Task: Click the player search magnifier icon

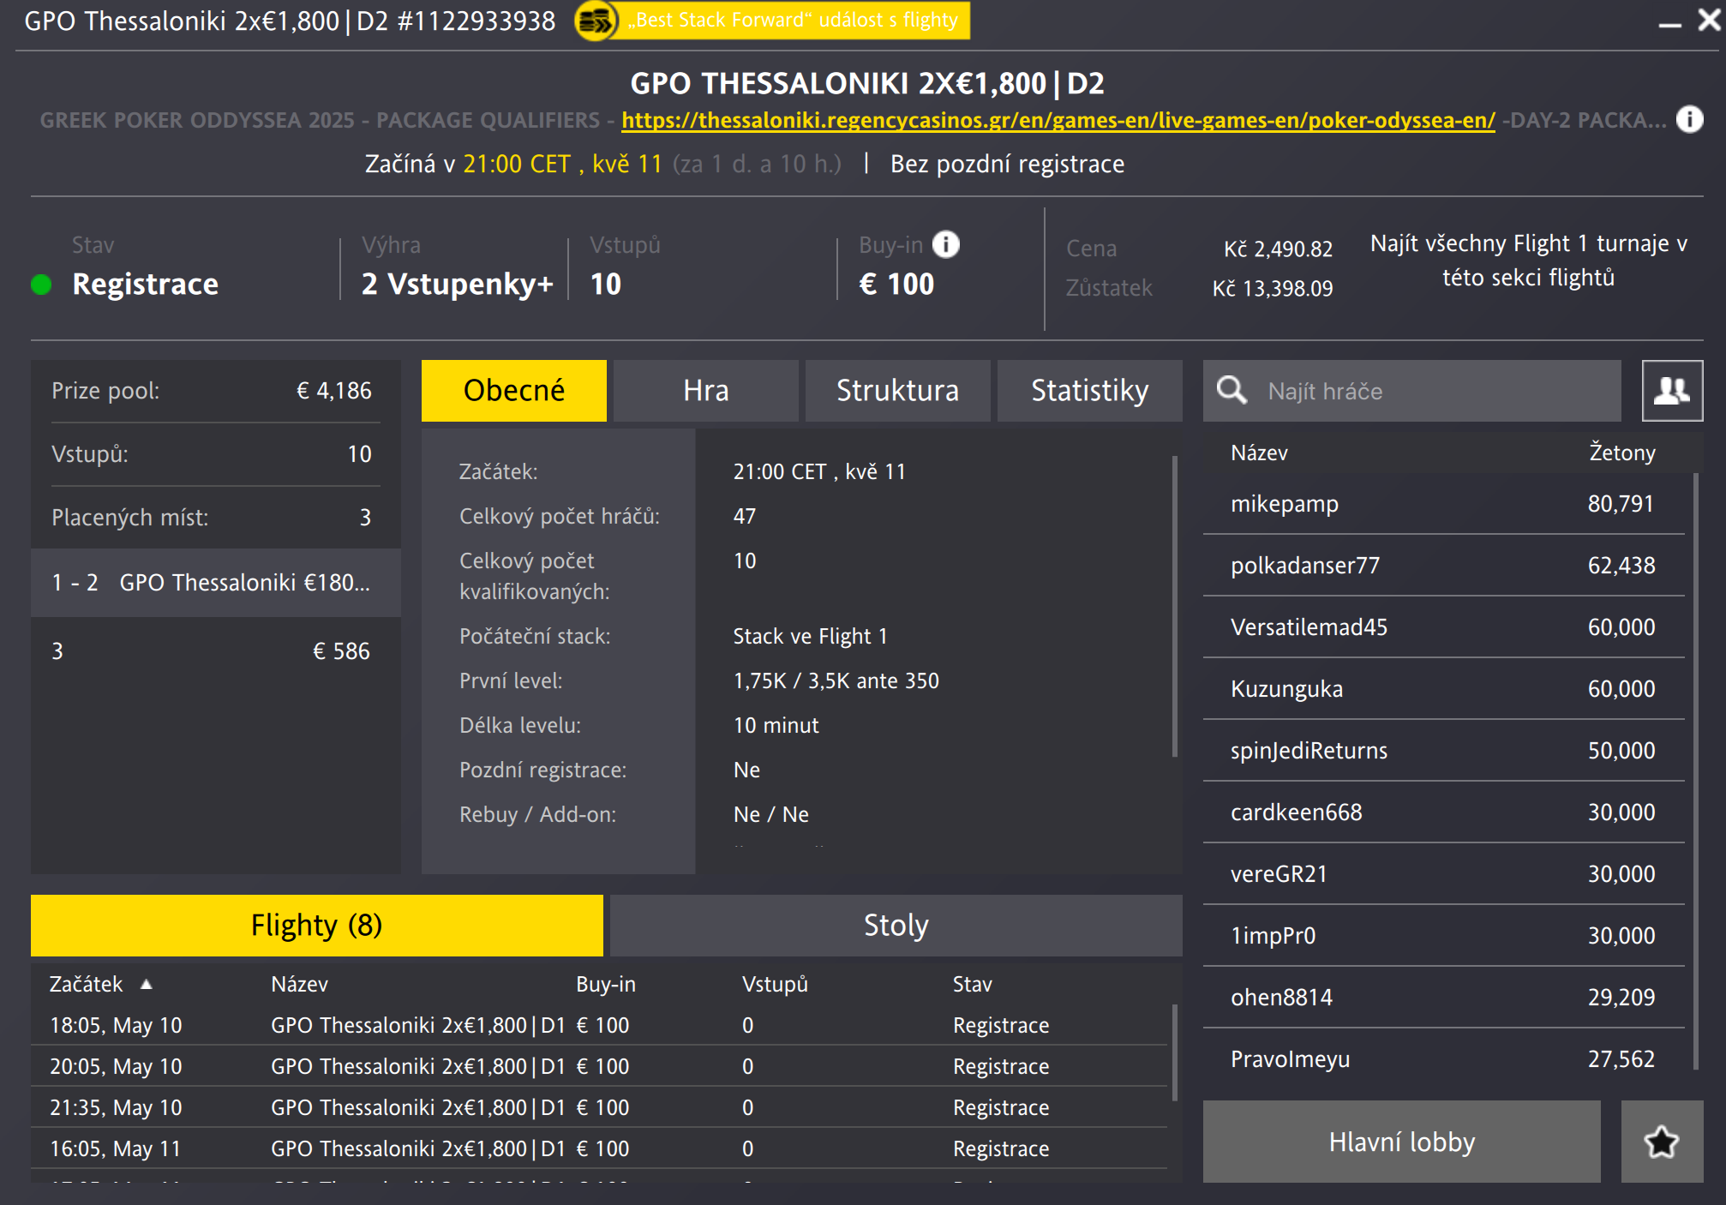Action: (x=1232, y=391)
